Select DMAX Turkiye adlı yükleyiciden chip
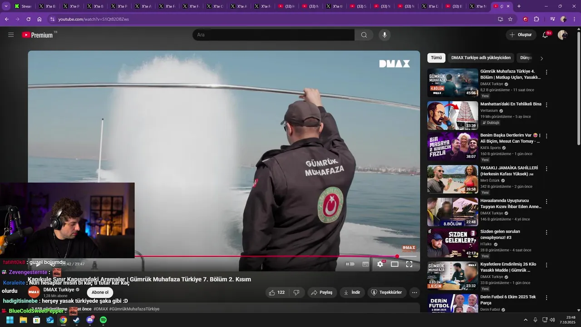This screenshot has height=327, width=581. (x=481, y=58)
